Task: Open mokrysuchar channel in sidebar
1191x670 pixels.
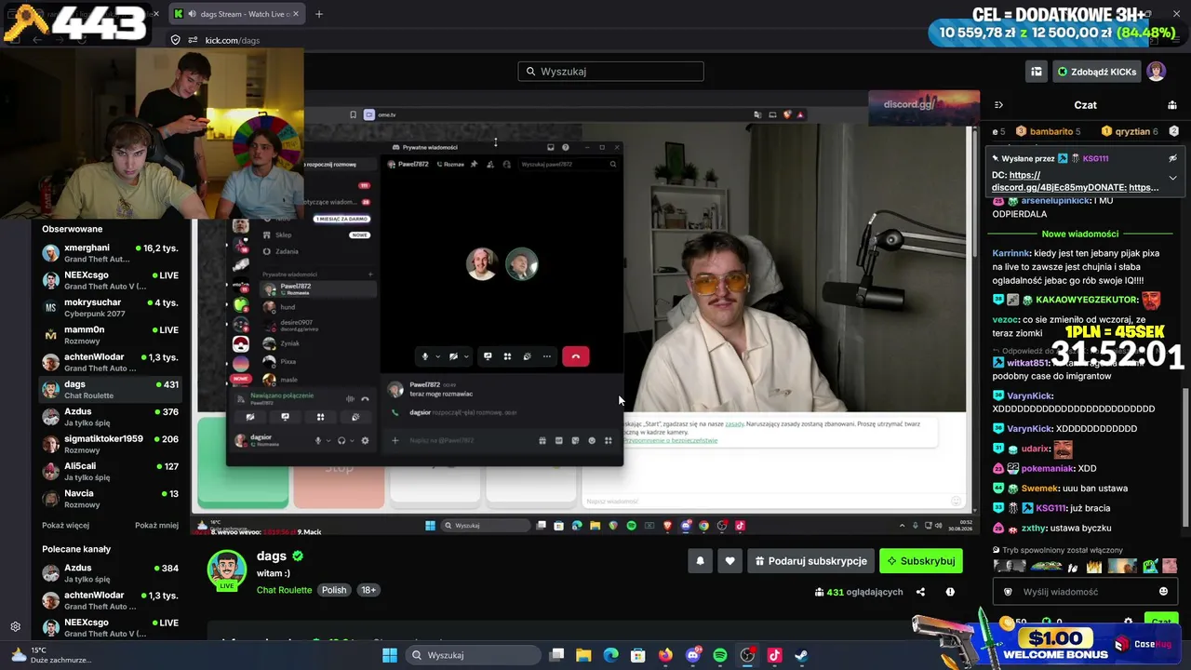Action: [110, 307]
